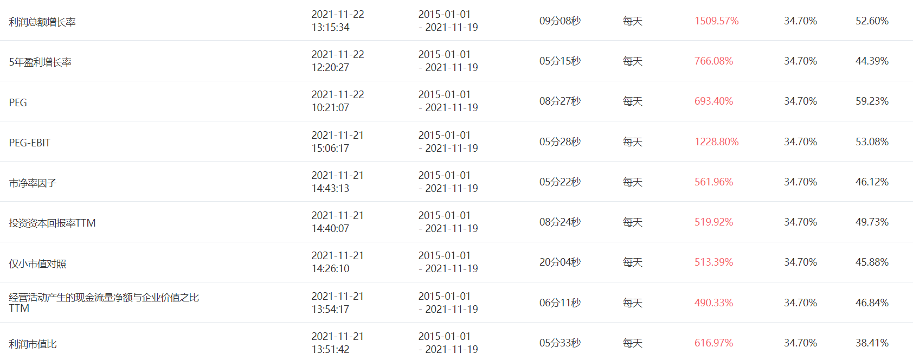Select the 693.40% return value
The height and width of the screenshot is (360, 913).
tap(713, 101)
